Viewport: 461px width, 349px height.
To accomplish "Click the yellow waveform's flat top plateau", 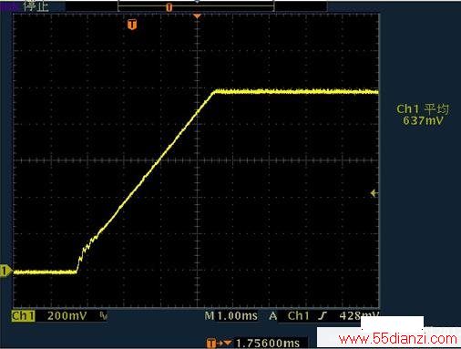I will click(x=296, y=91).
